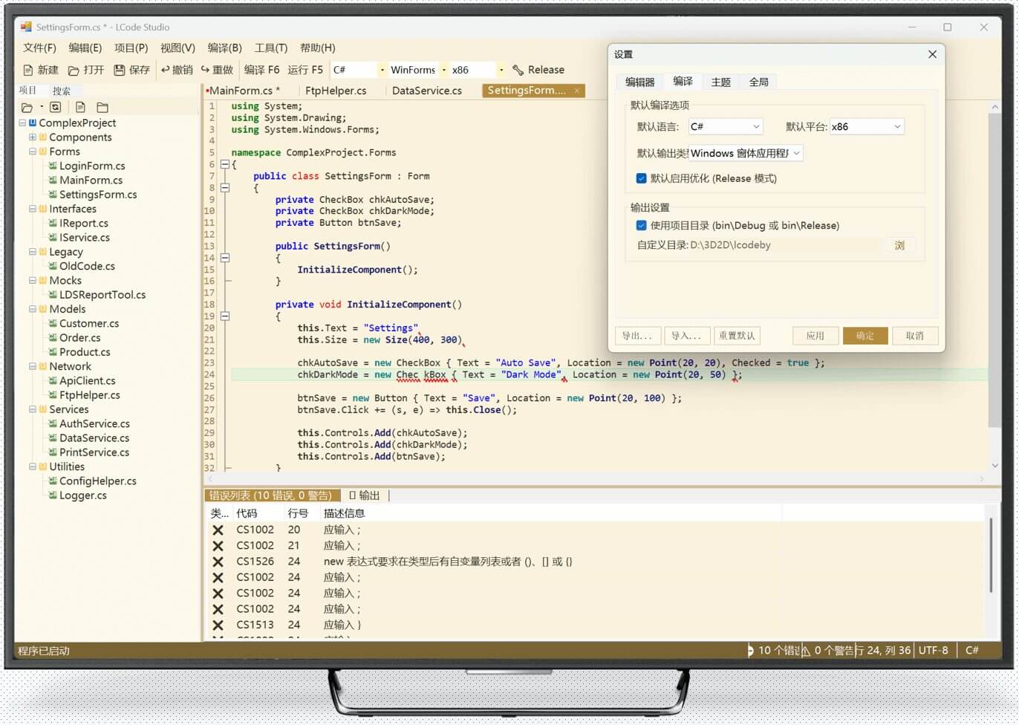
Task: Click the 打开 (Open) folder toolbar icon
Action: pyautogui.click(x=74, y=70)
